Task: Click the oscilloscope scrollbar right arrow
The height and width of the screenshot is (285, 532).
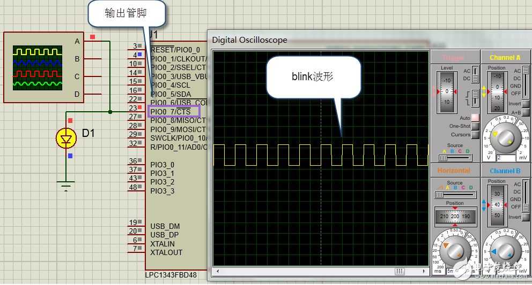Action: 424,271
